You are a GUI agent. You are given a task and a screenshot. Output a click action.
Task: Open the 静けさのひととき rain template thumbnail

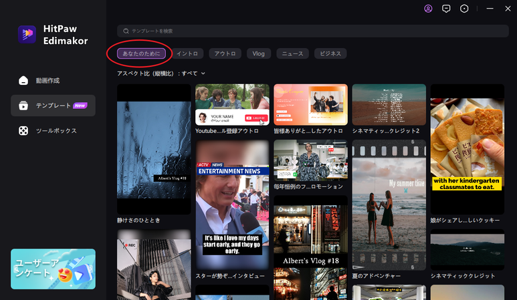coord(154,148)
